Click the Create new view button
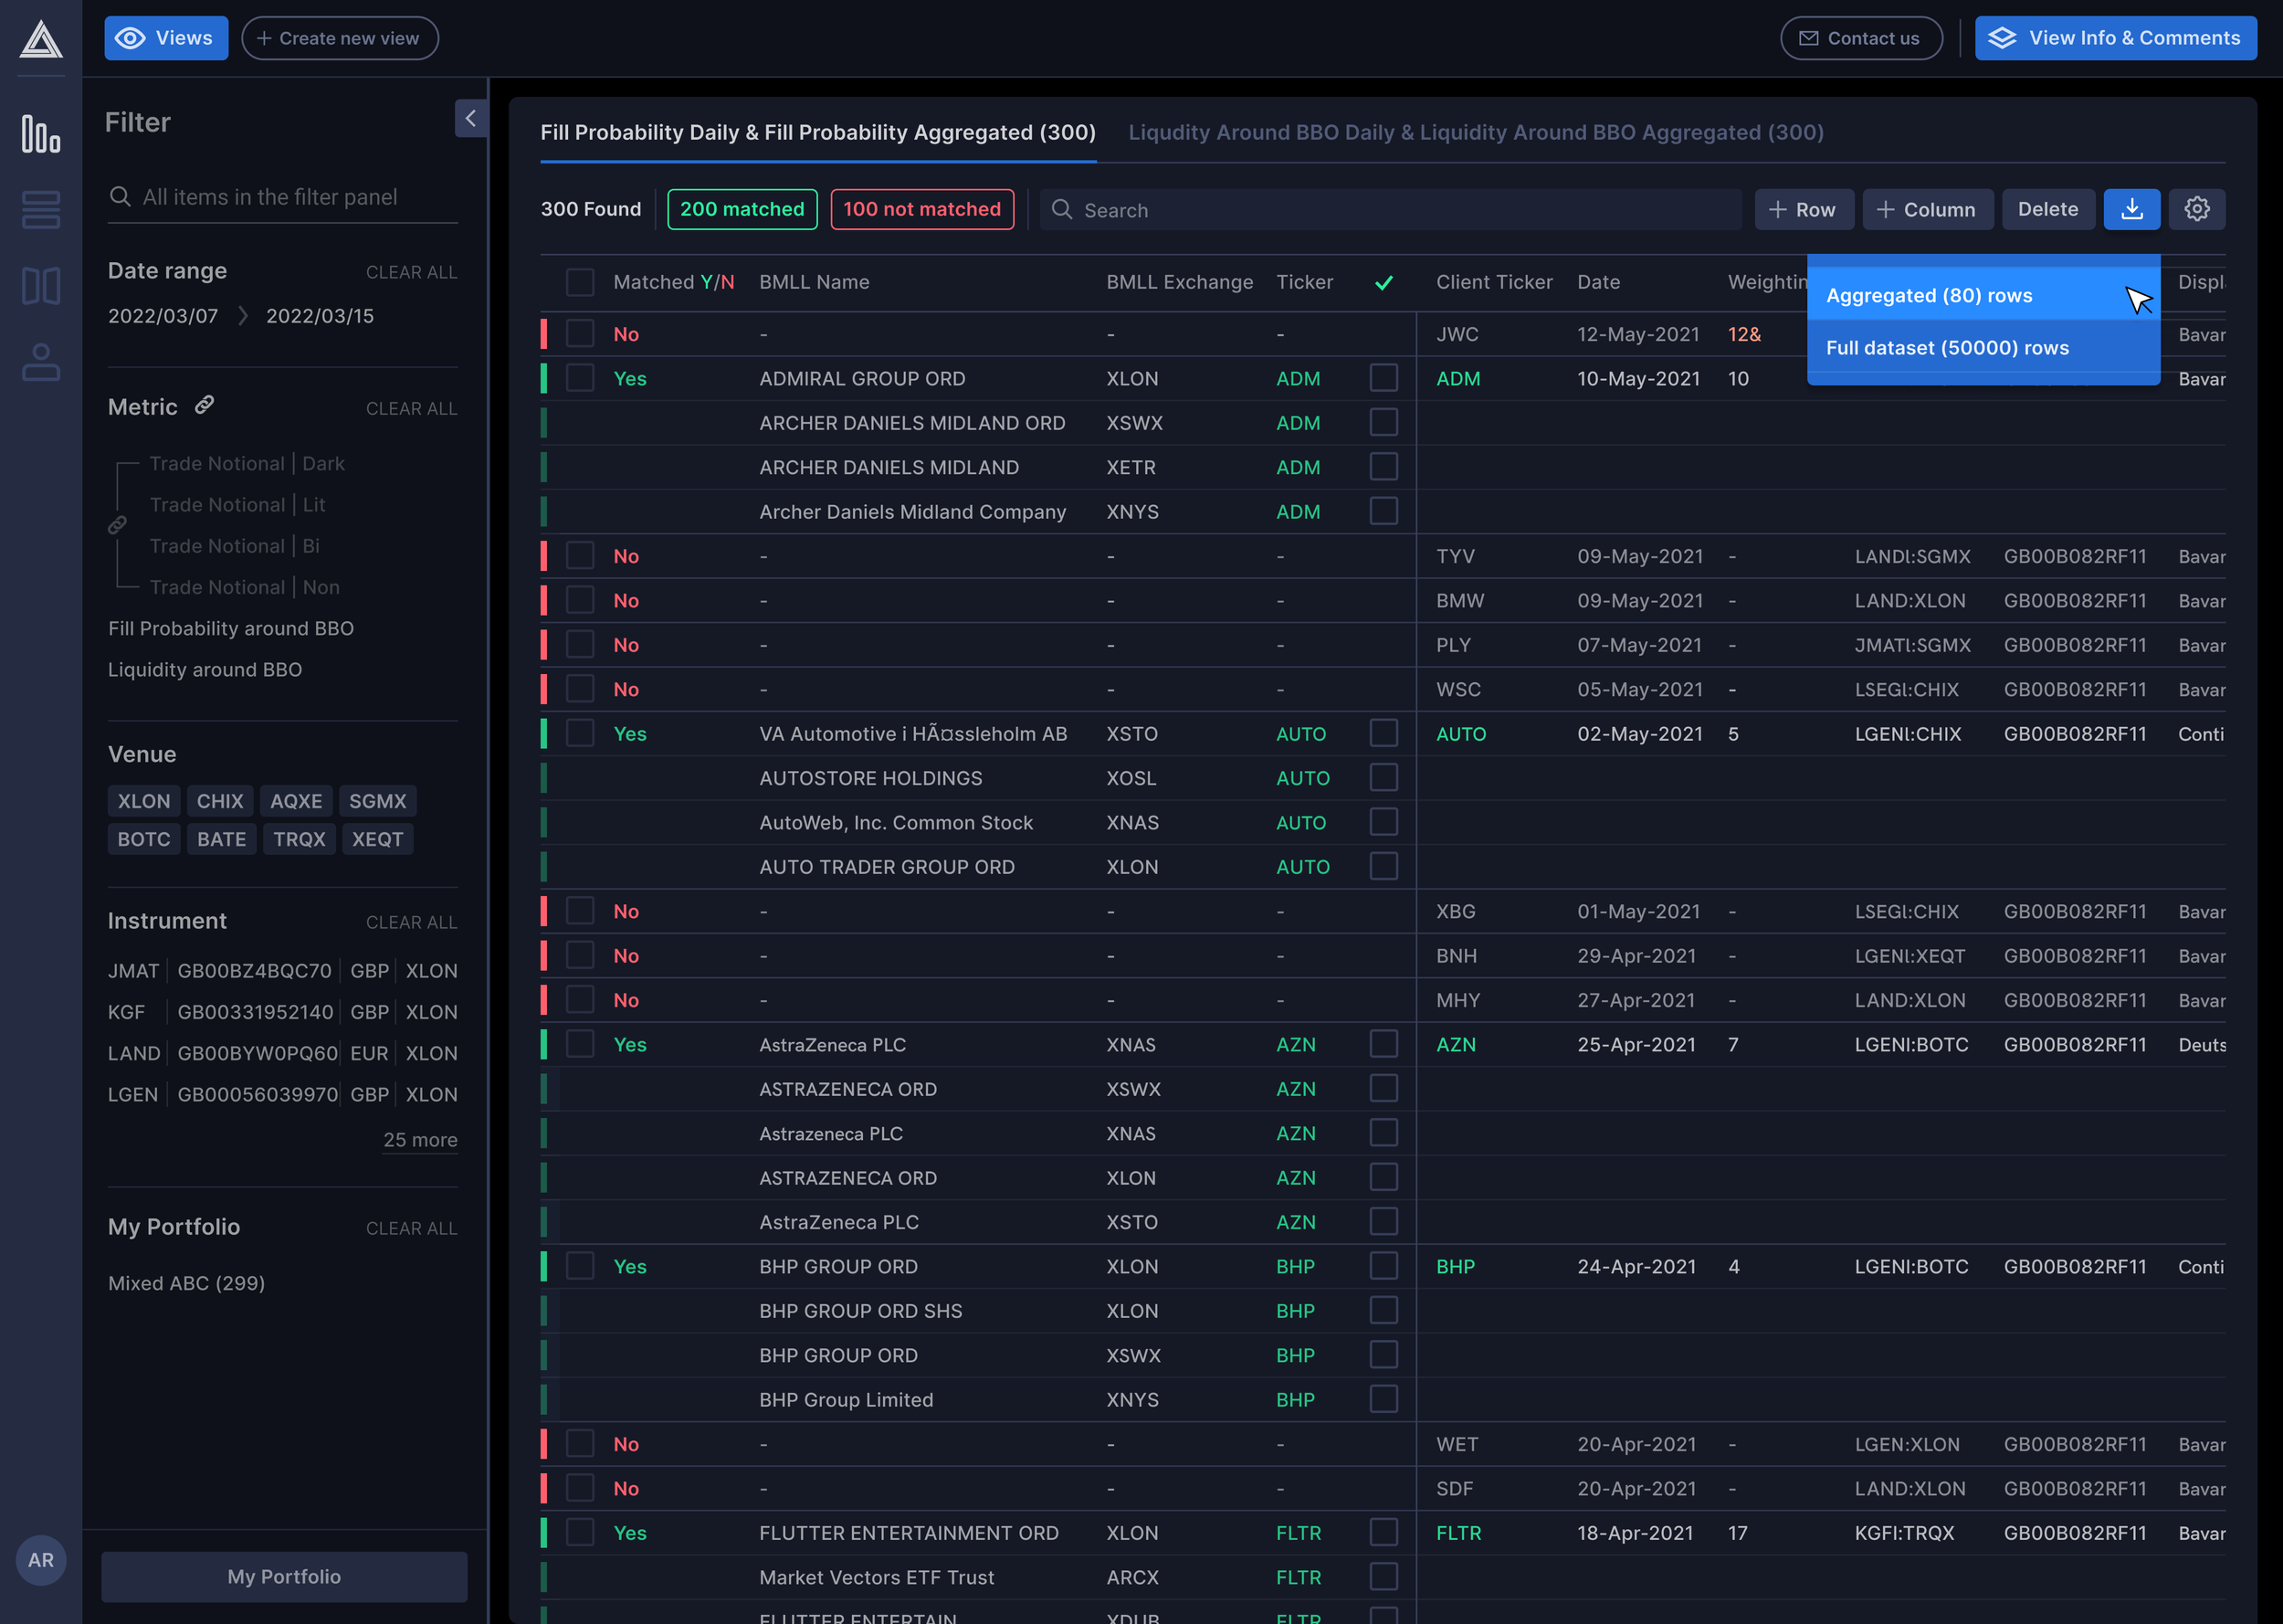This screenshot has height=1624, width=2283. [339, 38]
